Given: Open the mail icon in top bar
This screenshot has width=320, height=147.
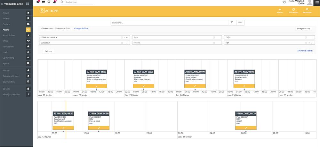Looking at the screenshot, I should coord(38,2).
